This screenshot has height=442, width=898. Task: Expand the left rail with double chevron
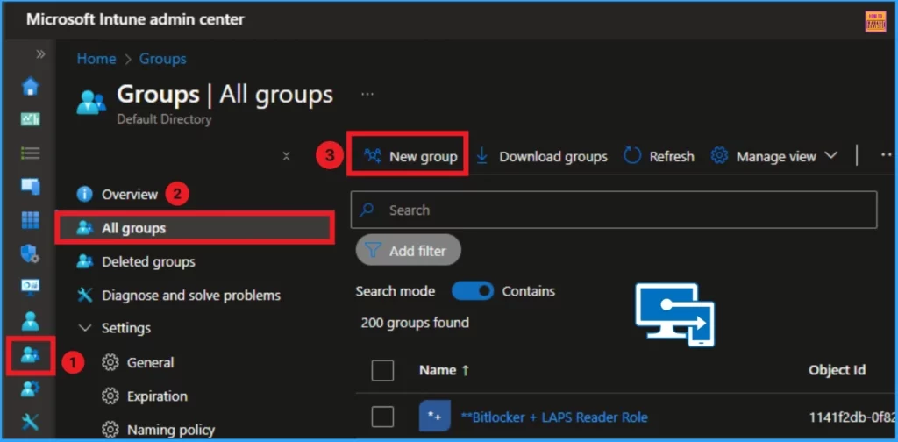point(40,54)
